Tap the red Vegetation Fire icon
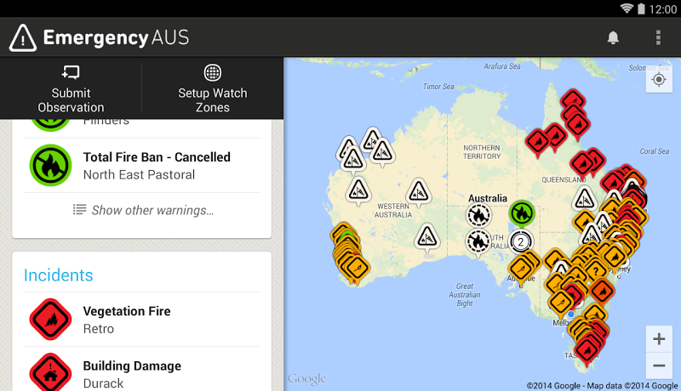This screenshot has height=391, width=681. (50, 320)
